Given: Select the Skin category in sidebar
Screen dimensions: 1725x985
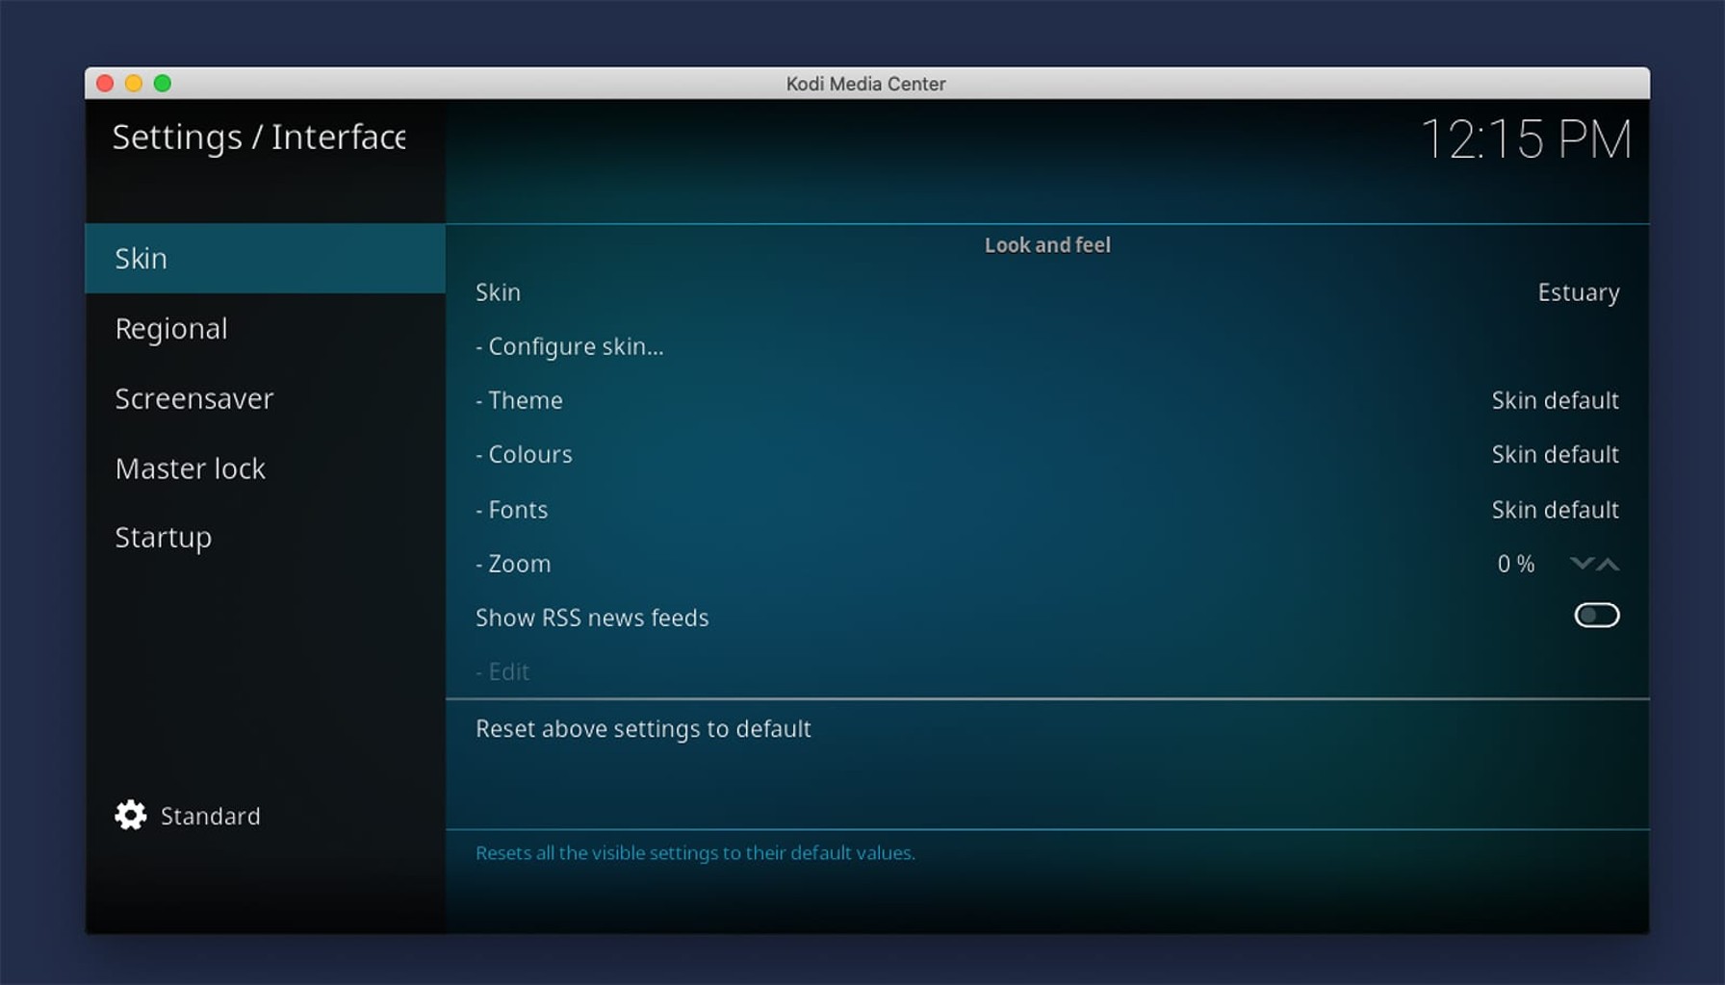Looking at the screenshot, I should (x=265, y=258).
